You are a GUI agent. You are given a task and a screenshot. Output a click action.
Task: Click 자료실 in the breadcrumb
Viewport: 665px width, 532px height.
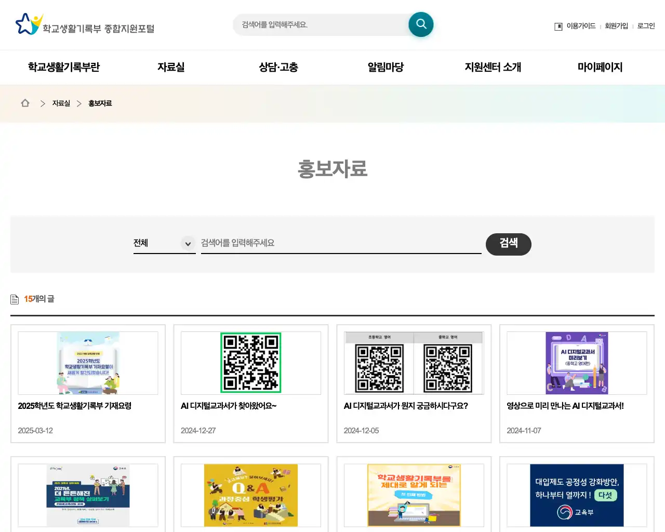(61, 103)
